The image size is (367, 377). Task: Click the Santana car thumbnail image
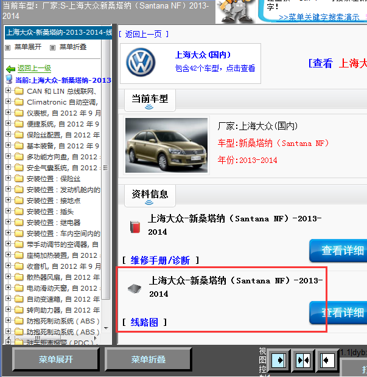click(167, 145)
